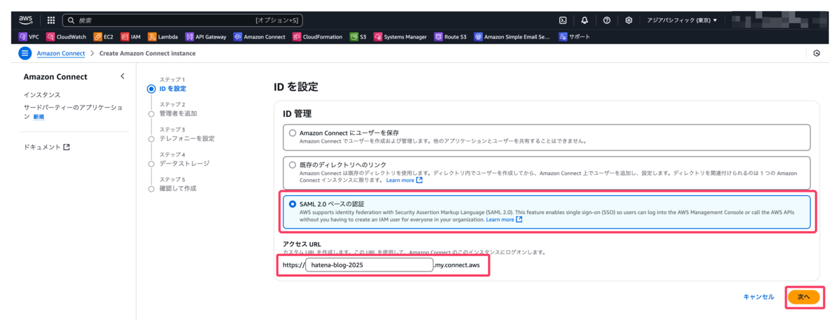
Task: Click Learn more in the SAML 2.0 description
Action: 504,219
